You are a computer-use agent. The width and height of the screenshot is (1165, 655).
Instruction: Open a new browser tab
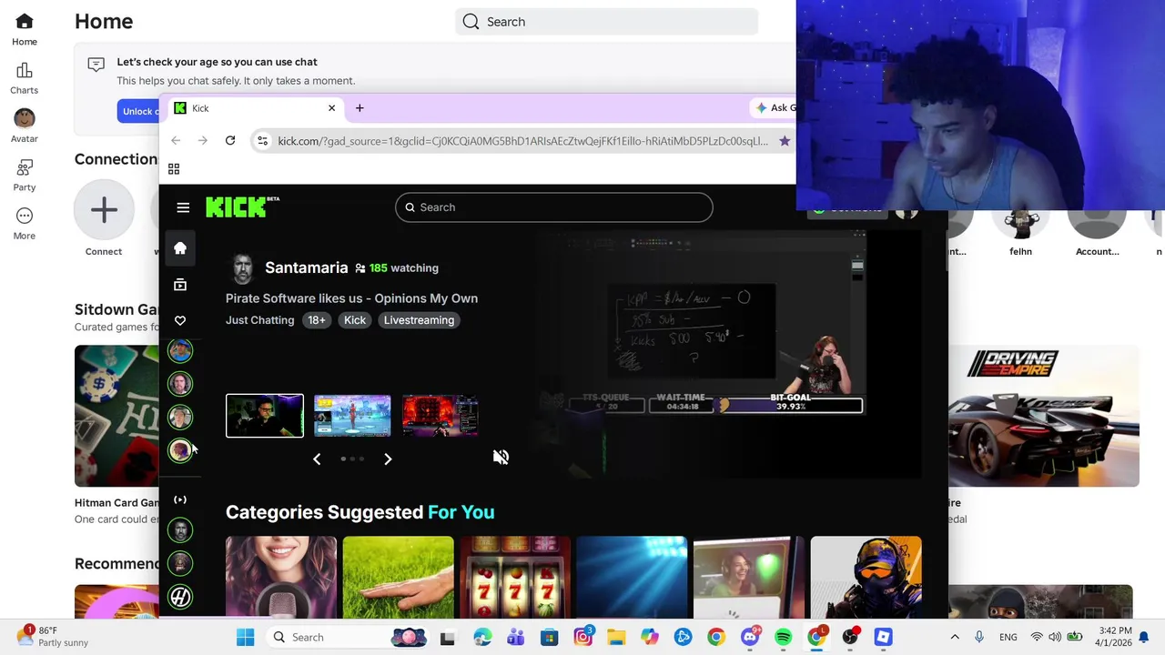pyautogui.click(x=360, y=108)
